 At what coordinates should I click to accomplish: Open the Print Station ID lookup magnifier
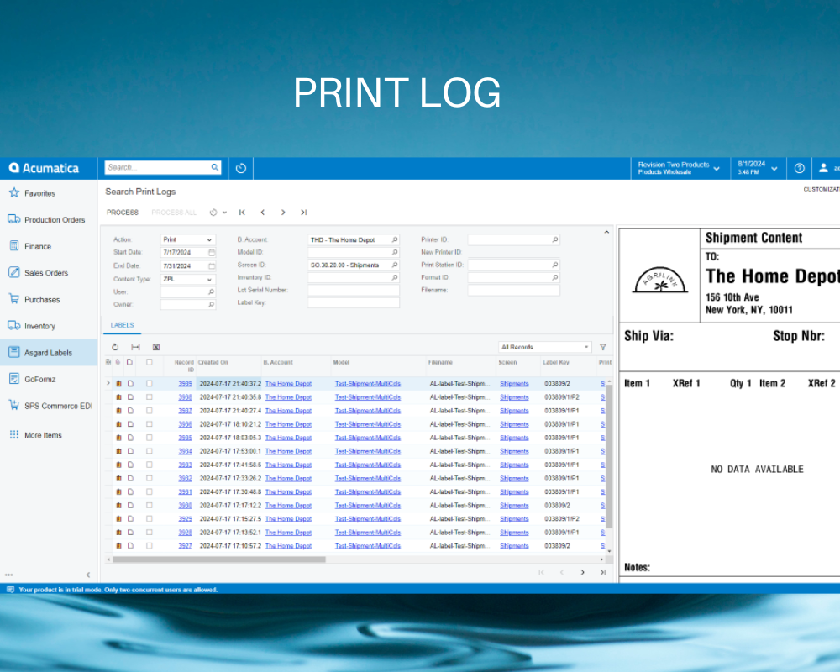point(555,265)
